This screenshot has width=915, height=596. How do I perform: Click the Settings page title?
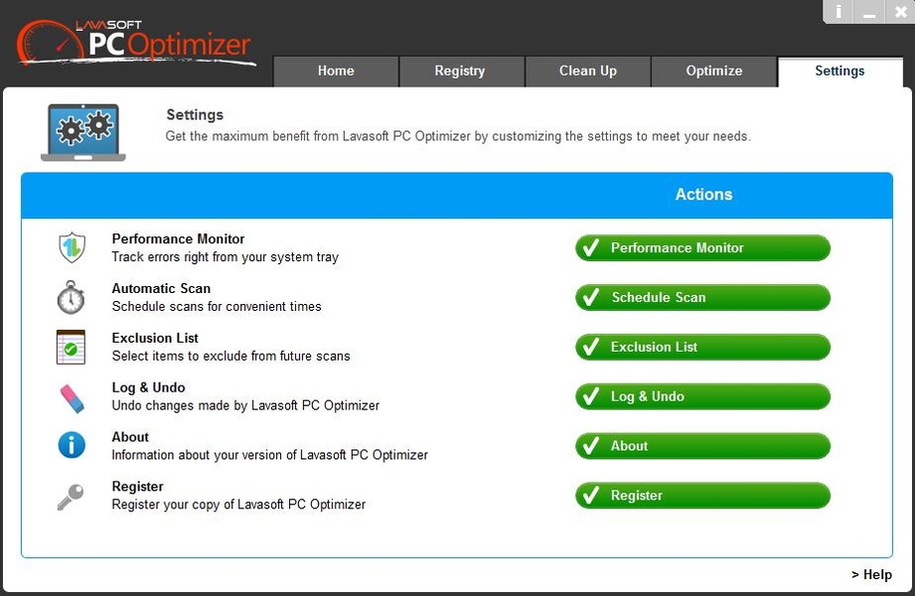pos(195,114)
